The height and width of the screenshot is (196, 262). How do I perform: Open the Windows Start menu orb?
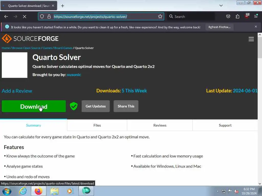point(7,191)
